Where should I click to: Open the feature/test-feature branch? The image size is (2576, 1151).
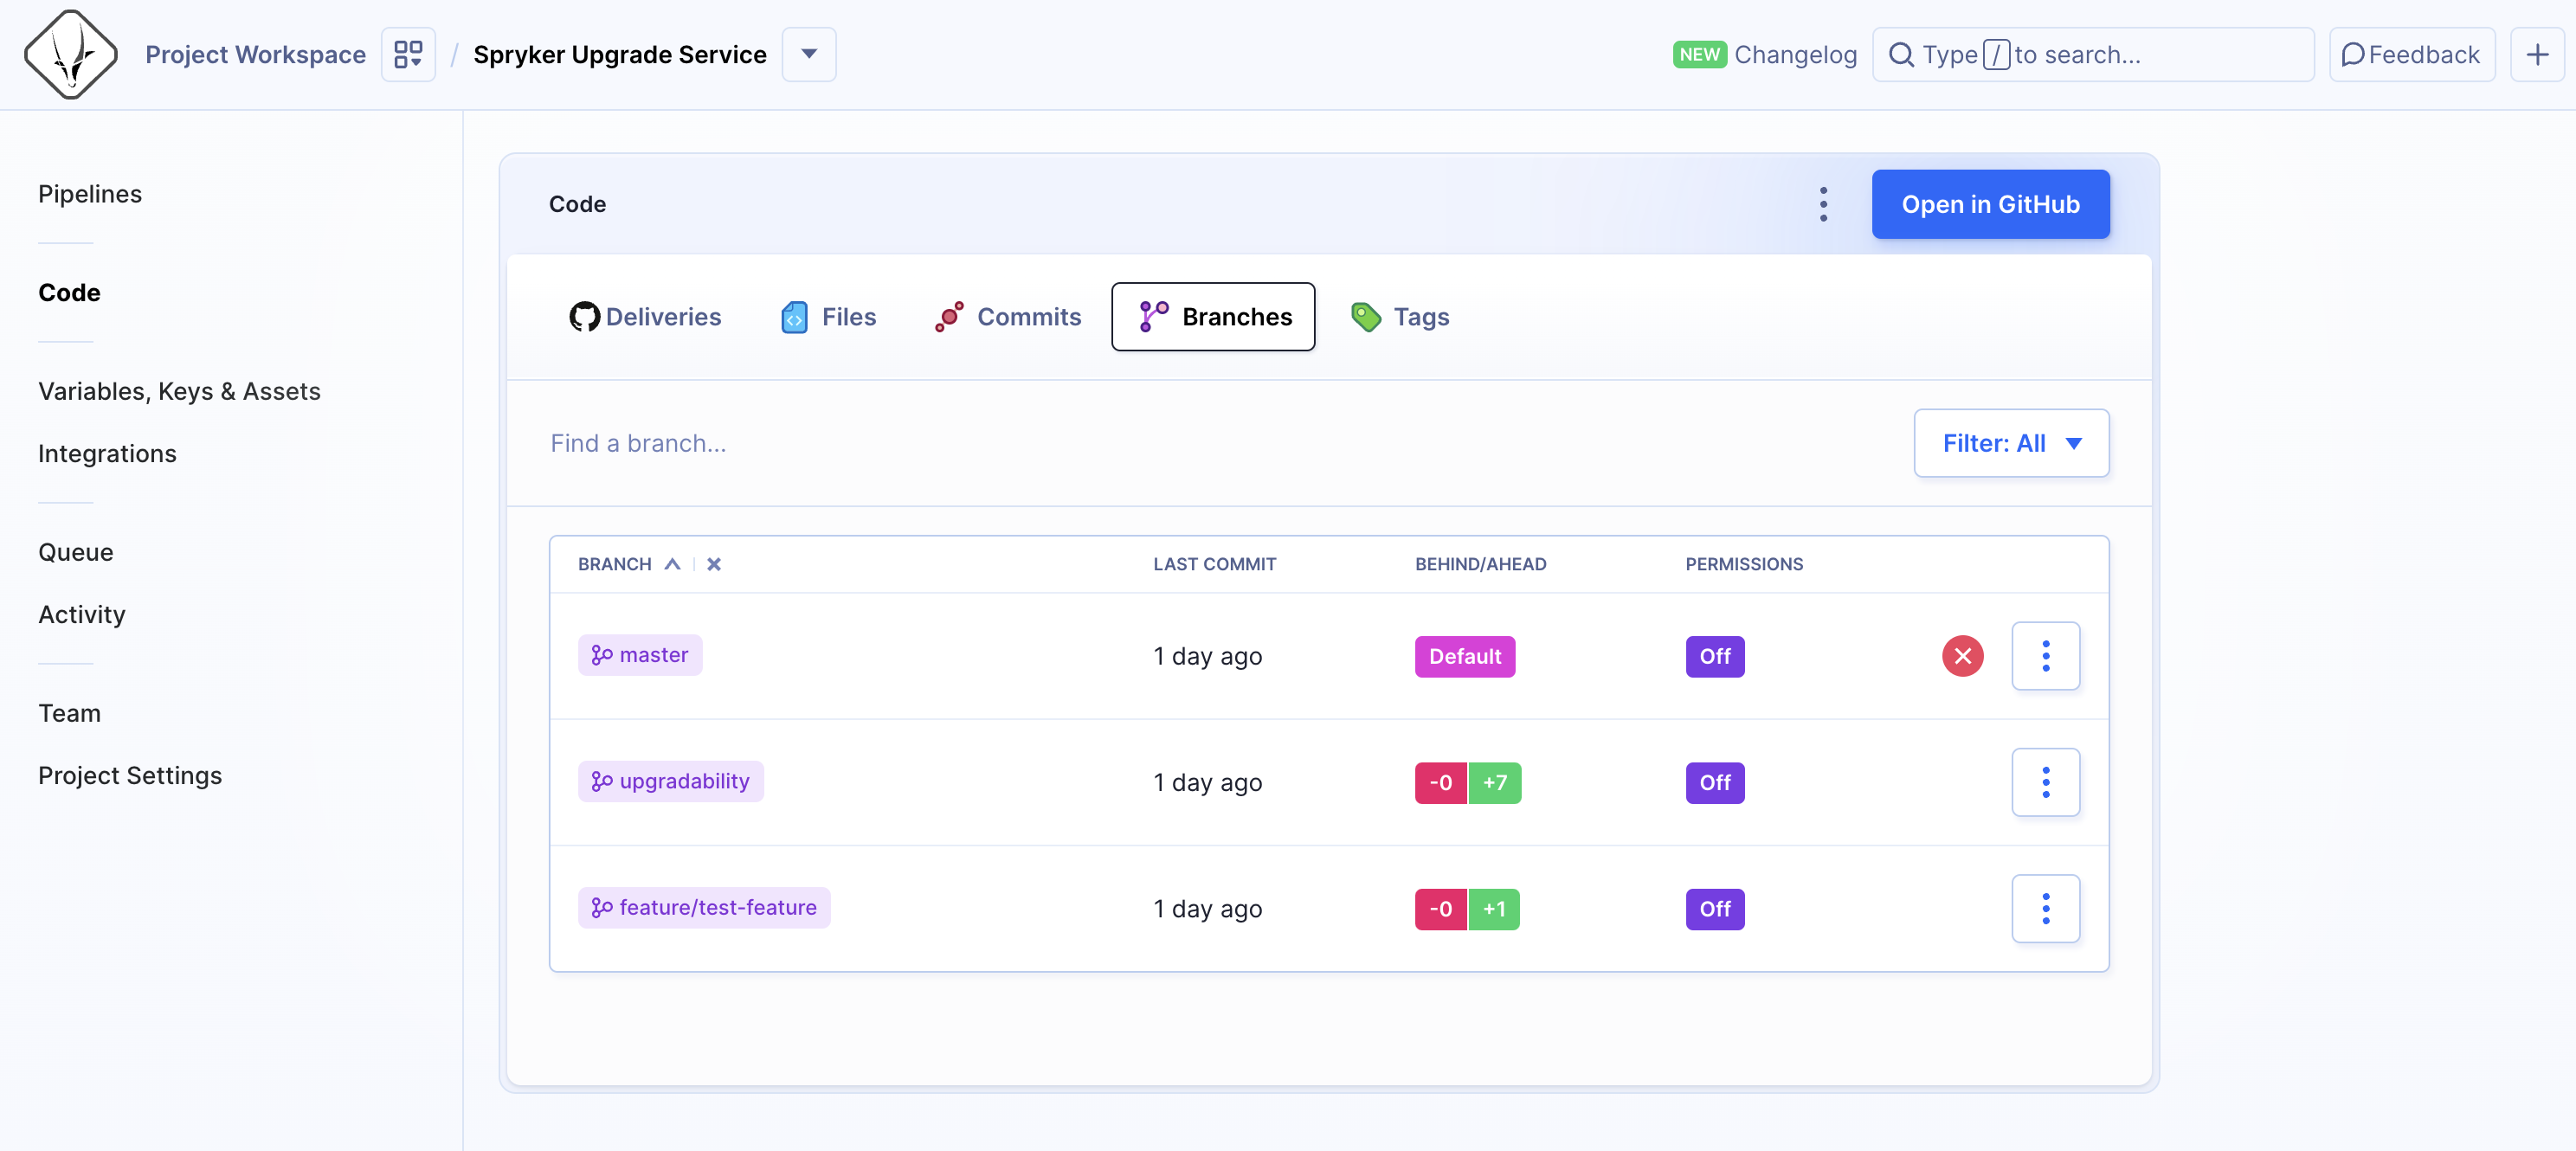(704, 908)
